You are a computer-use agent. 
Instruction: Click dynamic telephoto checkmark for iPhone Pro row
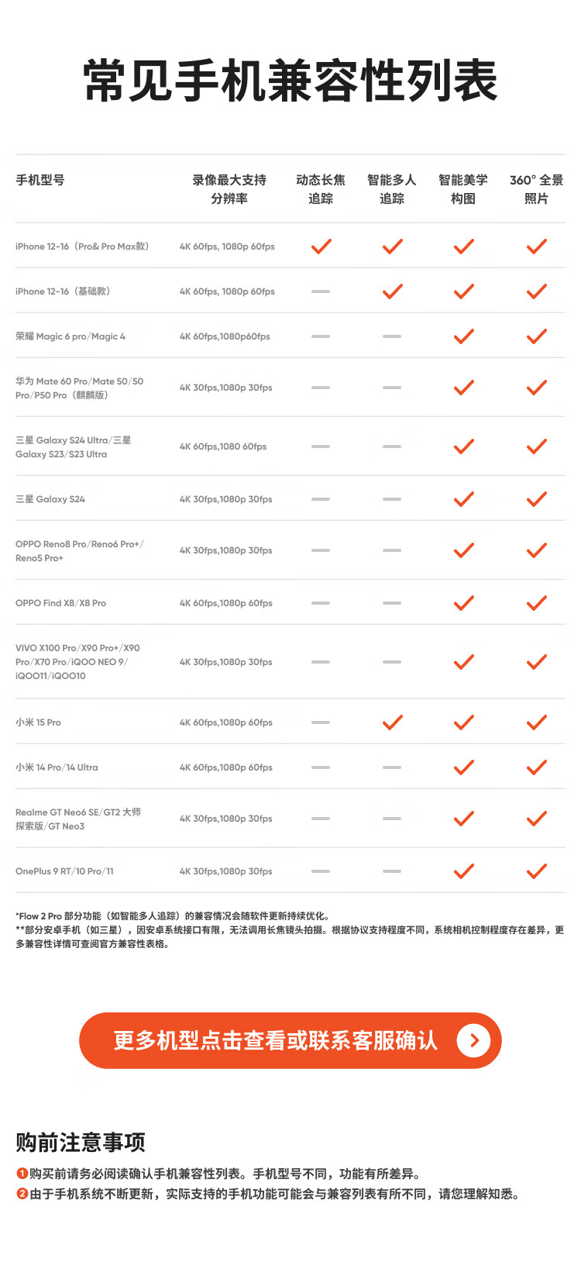[x=321, y=247]
